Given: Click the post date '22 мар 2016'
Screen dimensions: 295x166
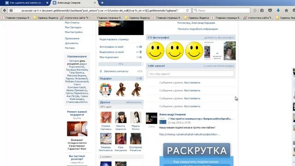Looking at the screenshot, I should pos(179,123).
